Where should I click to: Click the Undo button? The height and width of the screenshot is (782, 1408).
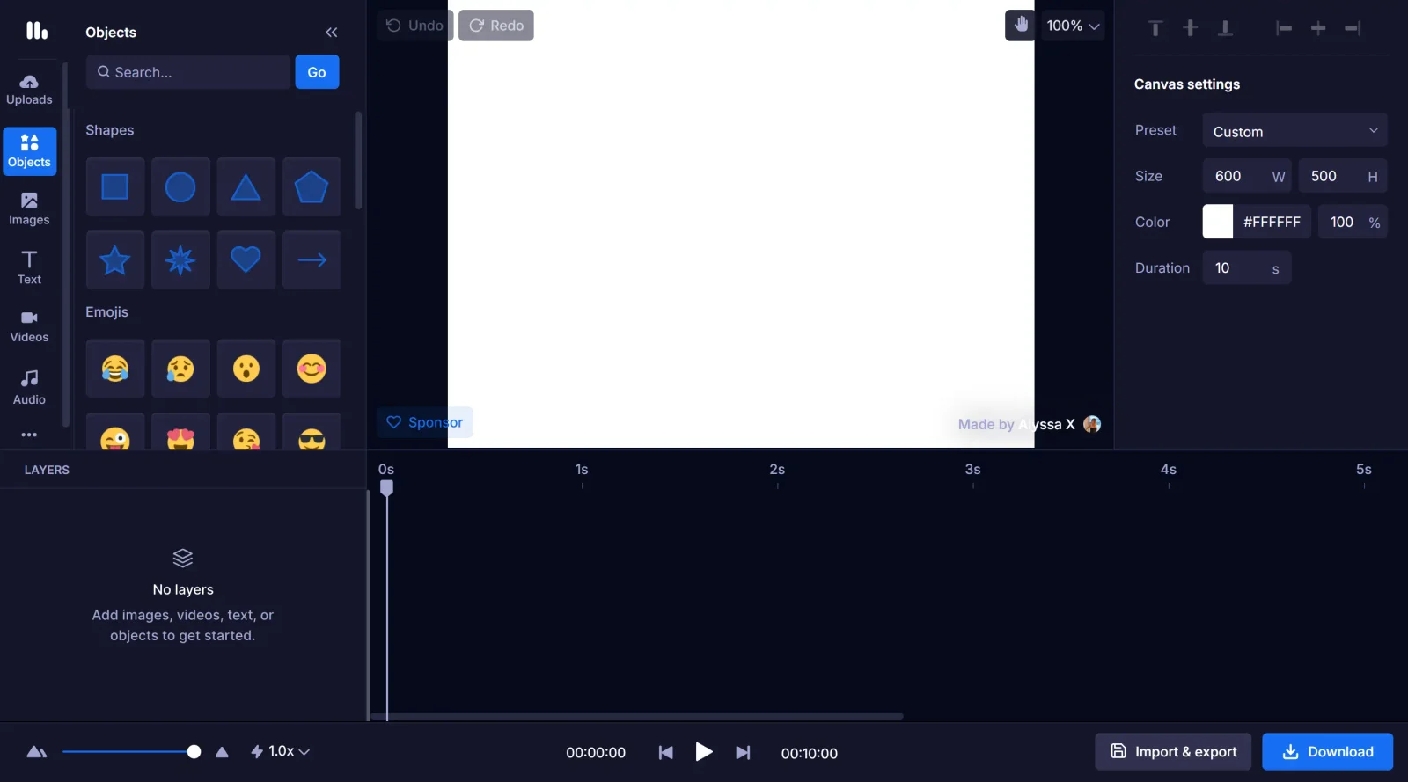click(414, 26)
